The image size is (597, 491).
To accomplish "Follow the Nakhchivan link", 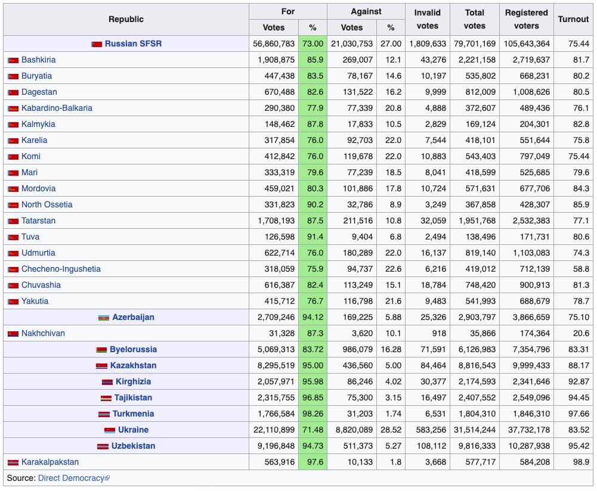I will pyautogui.click(x=43, y=333).
